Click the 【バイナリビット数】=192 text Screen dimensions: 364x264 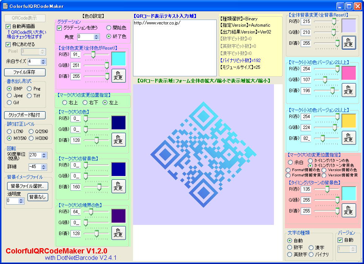pos(240,61)
